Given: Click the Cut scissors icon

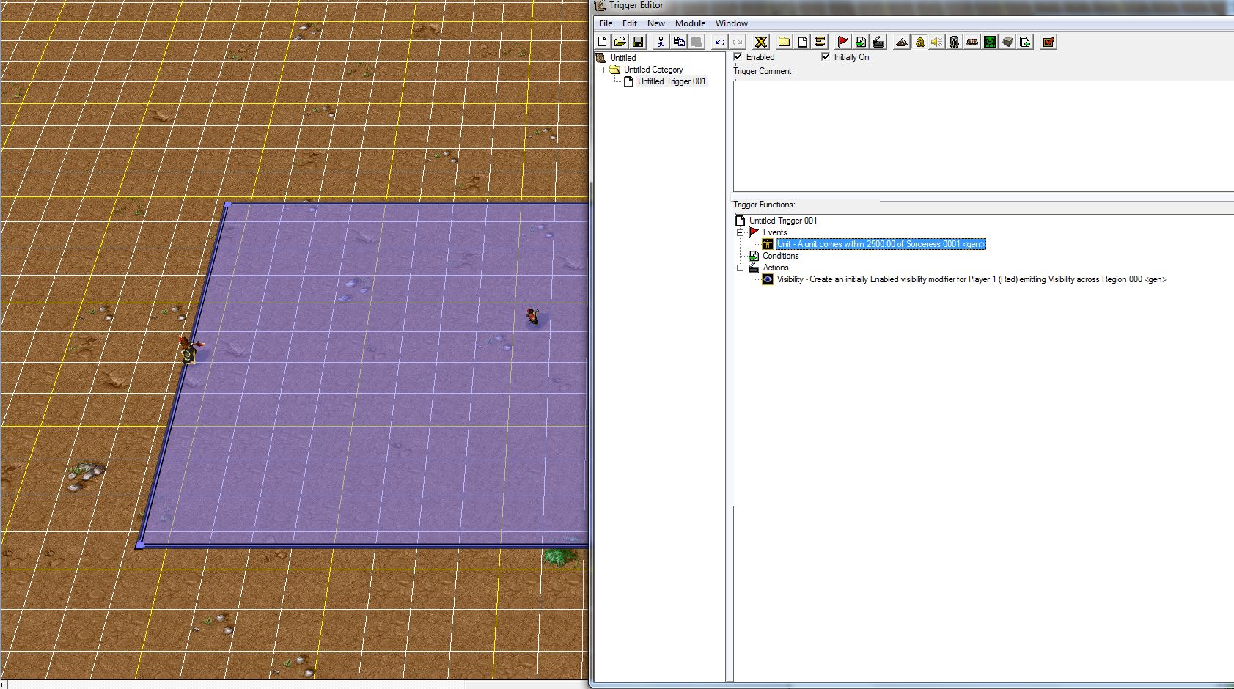Looking at the screenshot, I should pyautogui.click(x=661, y=42).
